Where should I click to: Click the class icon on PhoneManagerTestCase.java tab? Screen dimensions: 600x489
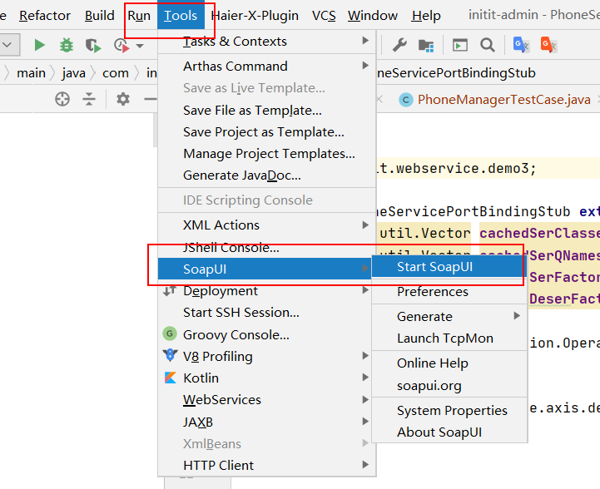point(405,100)
